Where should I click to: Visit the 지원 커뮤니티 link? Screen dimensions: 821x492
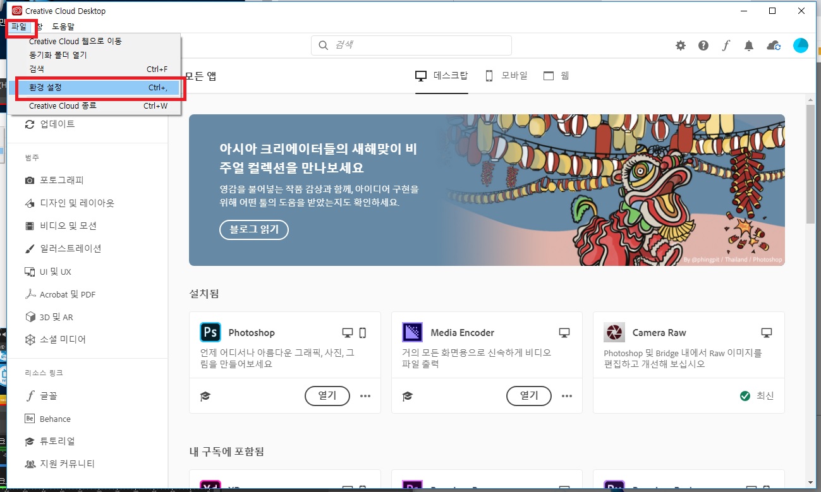[x=59, y=464]
